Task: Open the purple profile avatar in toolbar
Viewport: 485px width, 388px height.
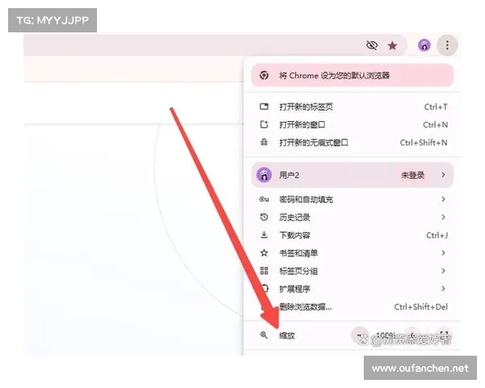Action: coord(424,45)
